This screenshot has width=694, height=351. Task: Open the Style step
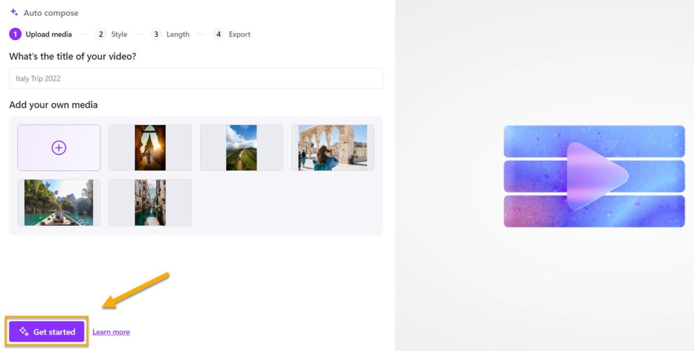[x=119, y=34]
